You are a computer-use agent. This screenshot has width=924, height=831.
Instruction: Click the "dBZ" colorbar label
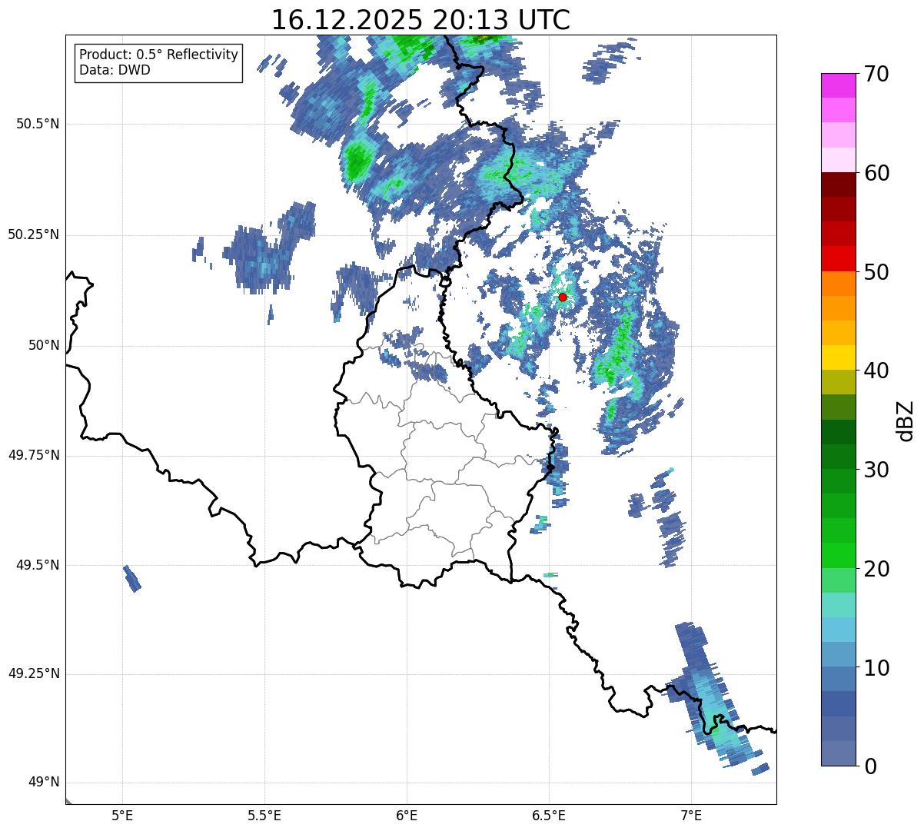click(906, 420)
